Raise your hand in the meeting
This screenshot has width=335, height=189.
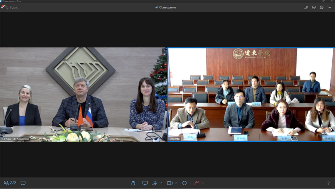(x=133, y=183)
